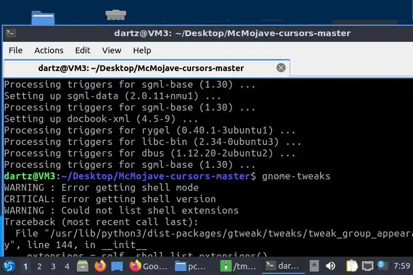
Task: Switch to workspace 3 in the pager
Action: (53, 266)
